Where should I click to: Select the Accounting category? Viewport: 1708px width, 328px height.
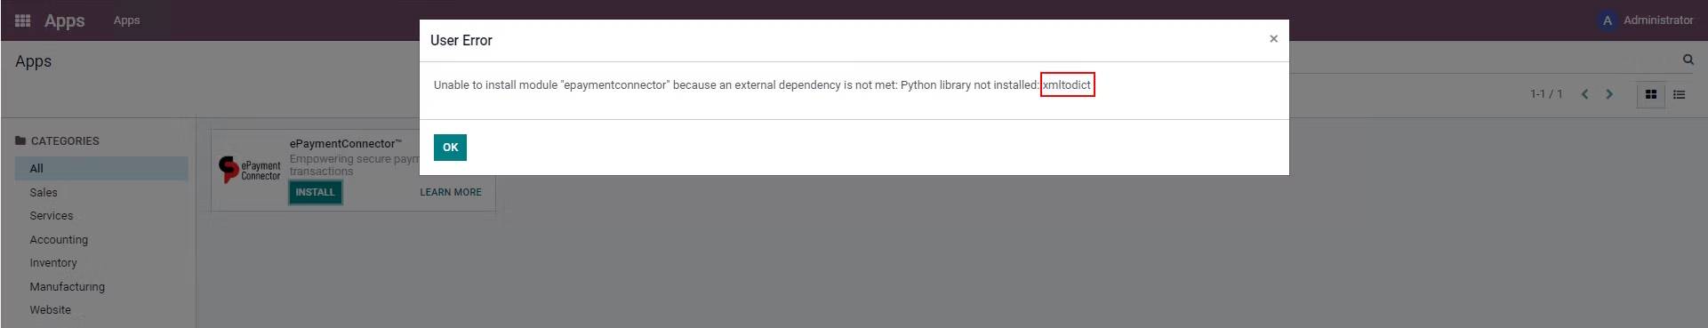coord(59,240)
